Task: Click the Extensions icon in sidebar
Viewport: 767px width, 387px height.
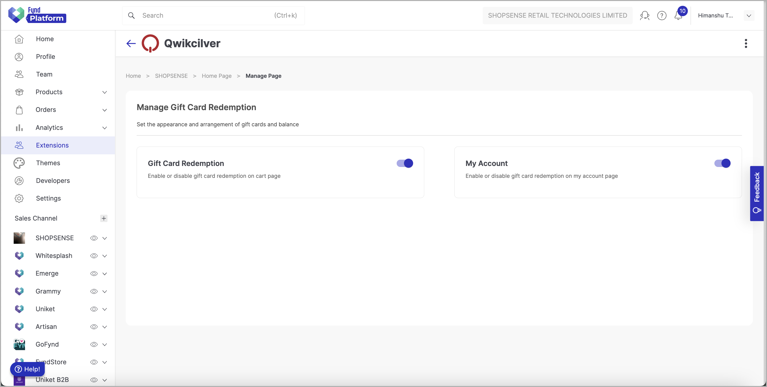Action: (x=19, y=145)
